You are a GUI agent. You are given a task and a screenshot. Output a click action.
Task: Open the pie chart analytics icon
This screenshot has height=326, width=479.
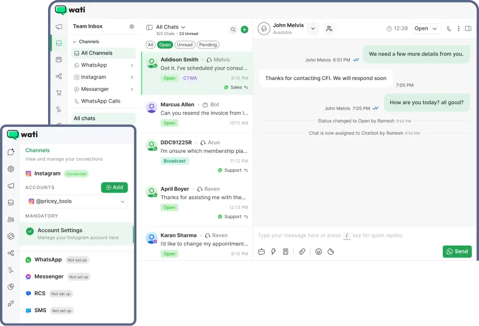click(x=11, y=287)
